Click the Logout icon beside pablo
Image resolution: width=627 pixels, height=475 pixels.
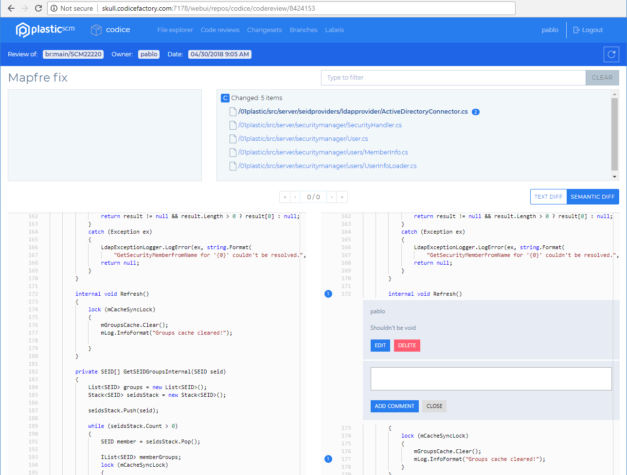pyautogui.click(x=576, y=30)
